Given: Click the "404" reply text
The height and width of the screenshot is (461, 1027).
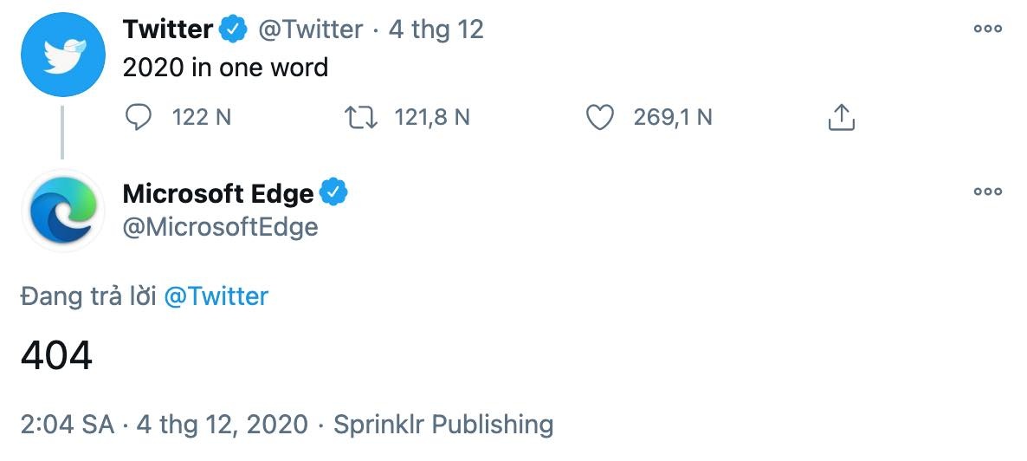Looking at the screenshot, I should (x=56, y=355).
